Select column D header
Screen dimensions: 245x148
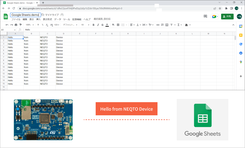(64, 34)
